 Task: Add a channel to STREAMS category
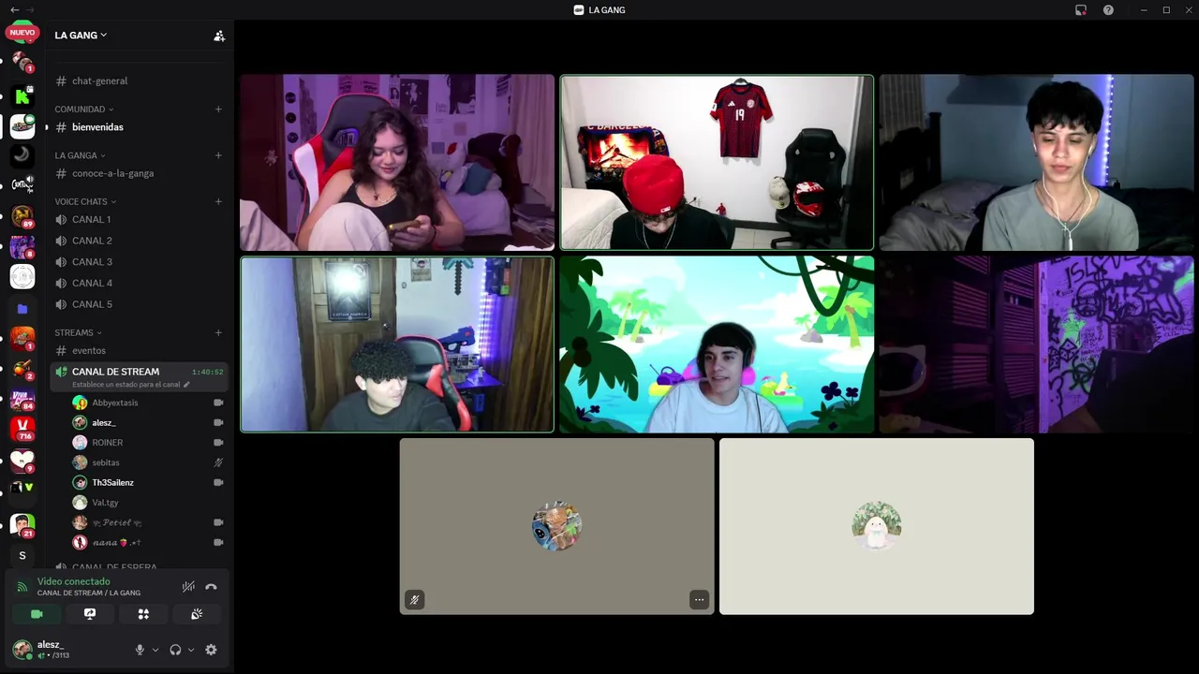[x=218, y=332]
